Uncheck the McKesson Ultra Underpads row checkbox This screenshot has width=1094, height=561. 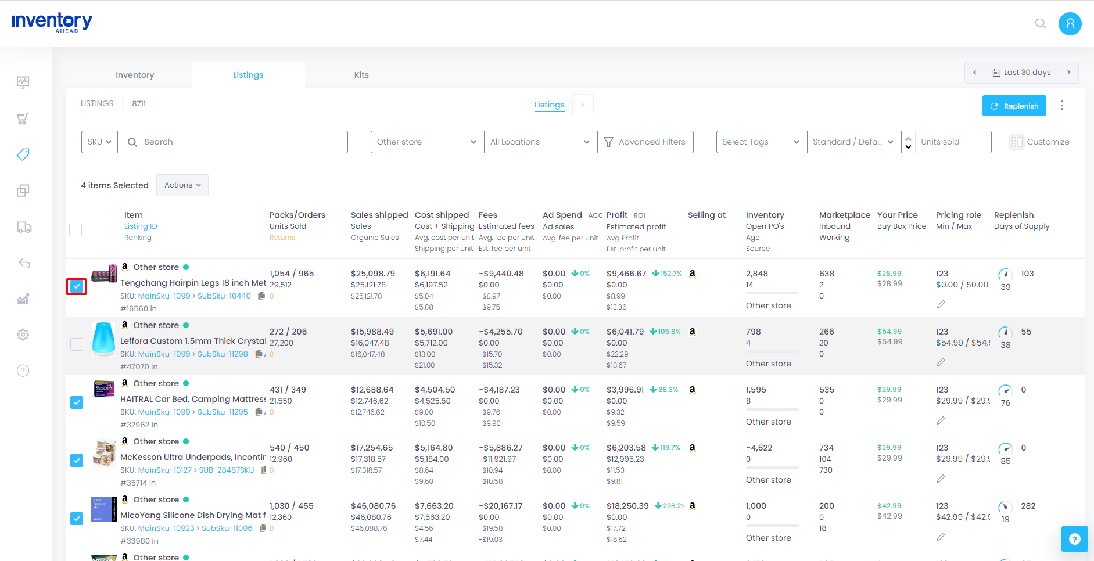77,461
